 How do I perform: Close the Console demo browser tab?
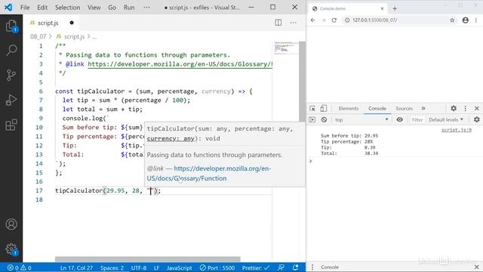click(x=382, y=8)
